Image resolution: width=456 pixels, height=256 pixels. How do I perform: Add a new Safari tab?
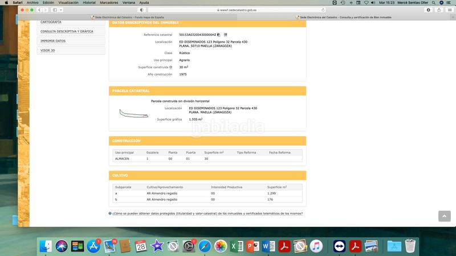click(453, 17)
